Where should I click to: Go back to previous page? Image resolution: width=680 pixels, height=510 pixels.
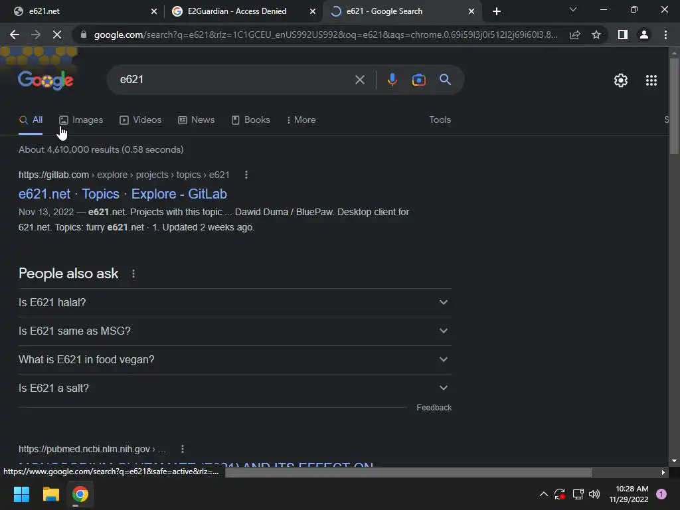(15, 35)
